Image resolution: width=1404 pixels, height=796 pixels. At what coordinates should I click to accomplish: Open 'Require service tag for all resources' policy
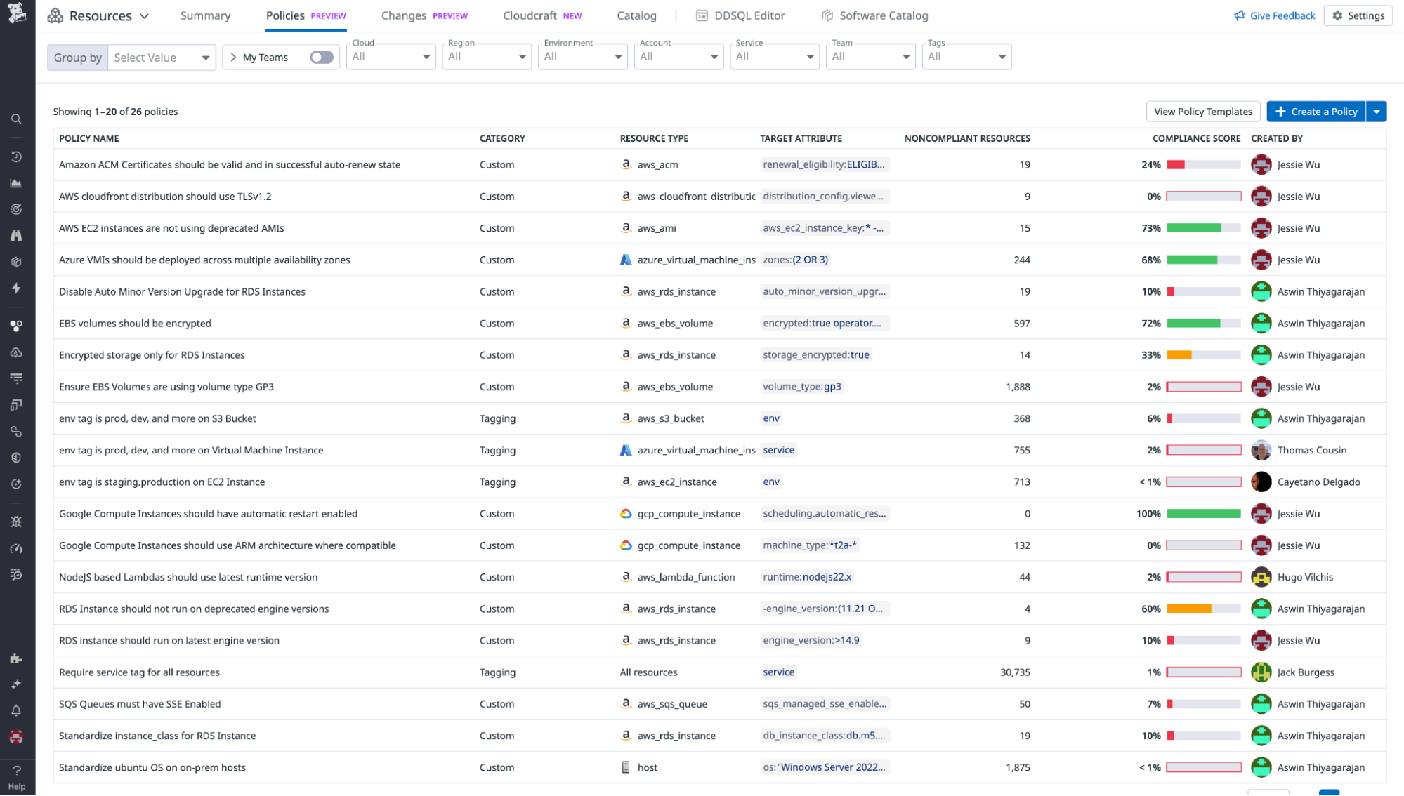139,672
